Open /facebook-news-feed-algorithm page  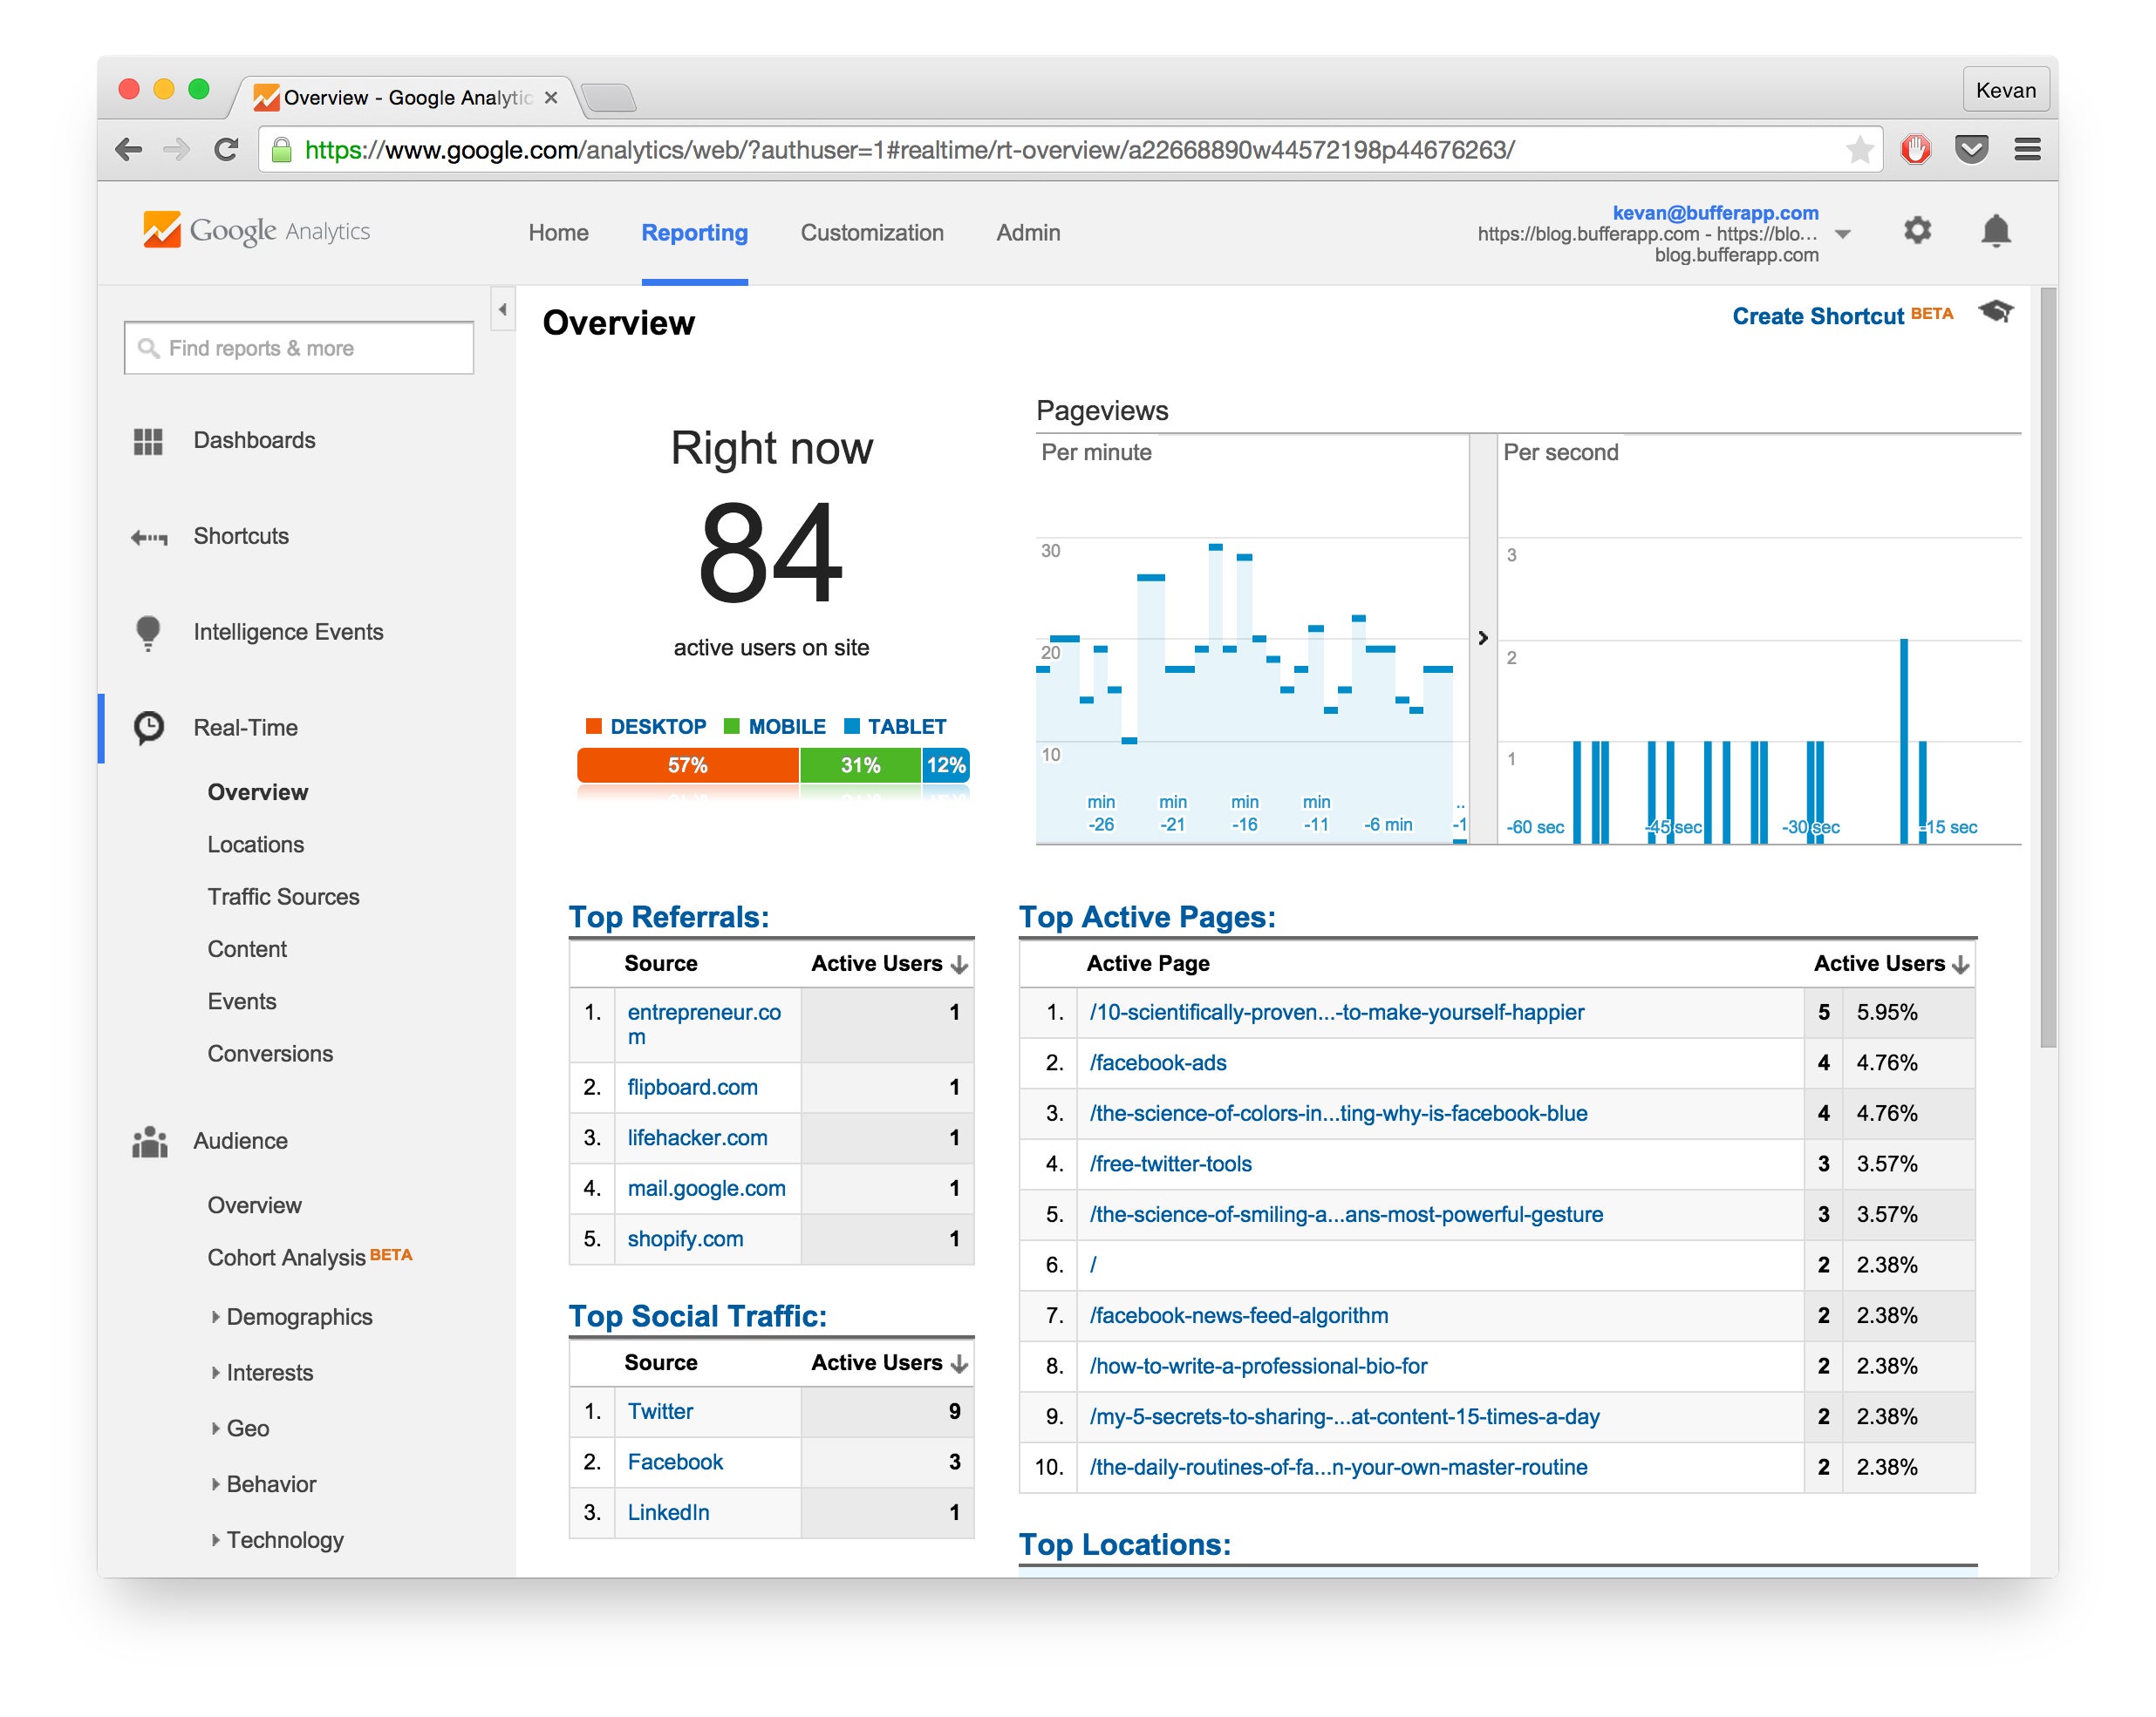click(x=1239, y=1315)
